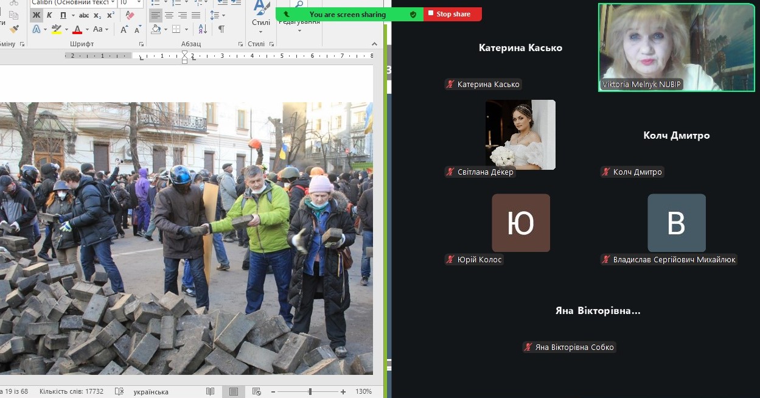Image resolution: width=760 pixels, height=398 pixels.
Task: Click the Sort (A-Я) icon
Action: tap(203, 29)
